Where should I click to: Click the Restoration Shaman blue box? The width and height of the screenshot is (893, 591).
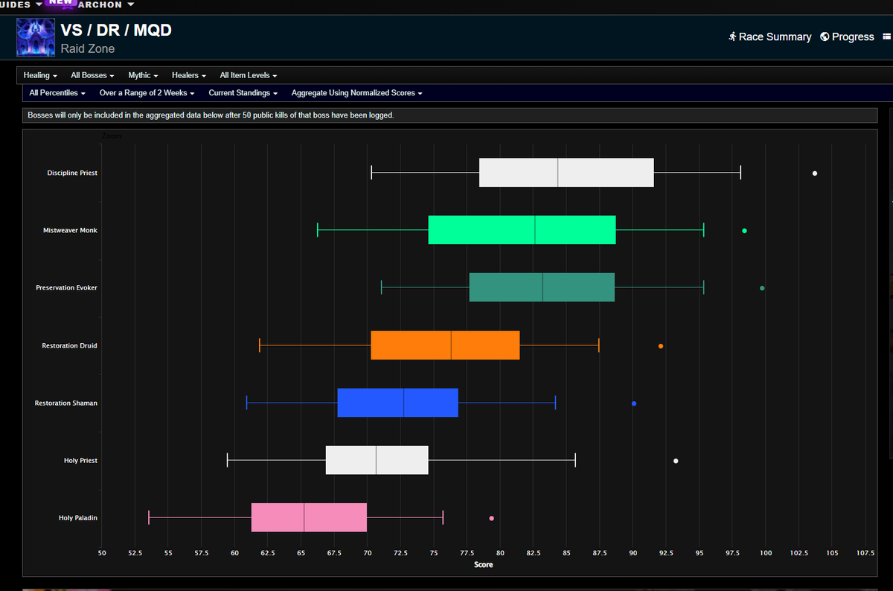pyautogui.click(x=397, y=403)
